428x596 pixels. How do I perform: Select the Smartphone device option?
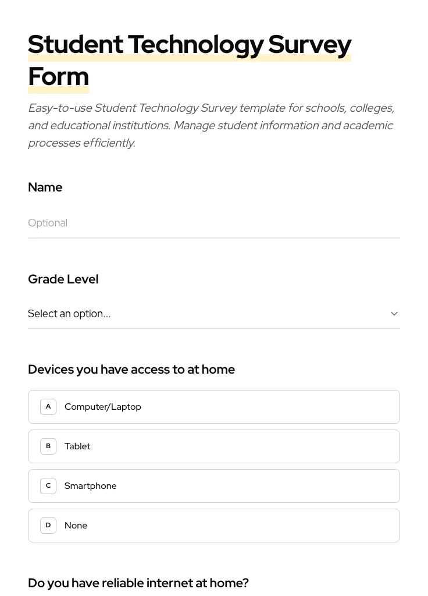pyautogui.click(x=214, y=485)
